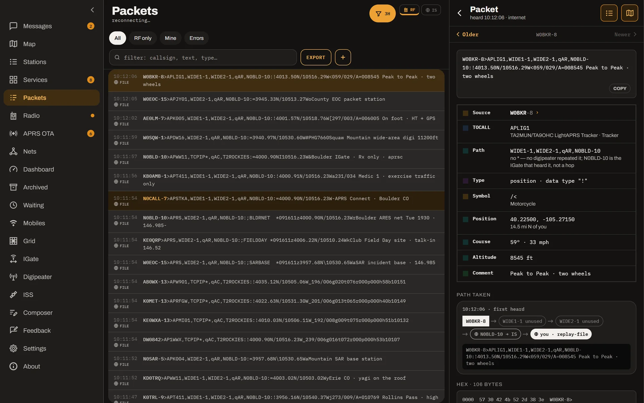Select the Mine tab

point(170,38)
